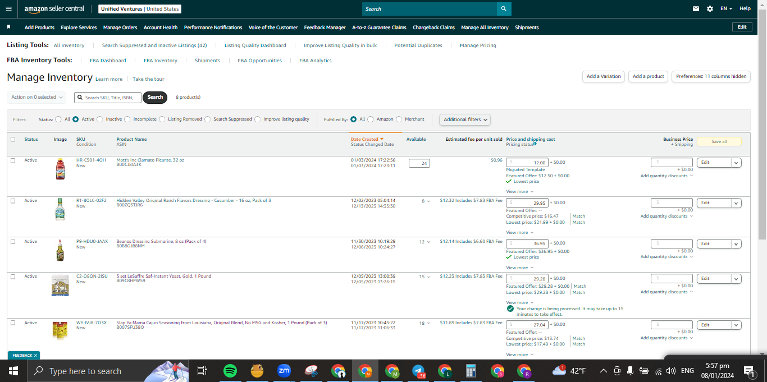Open the weather widget showing 42°F
767x382 pixels.
click(569, 371)
